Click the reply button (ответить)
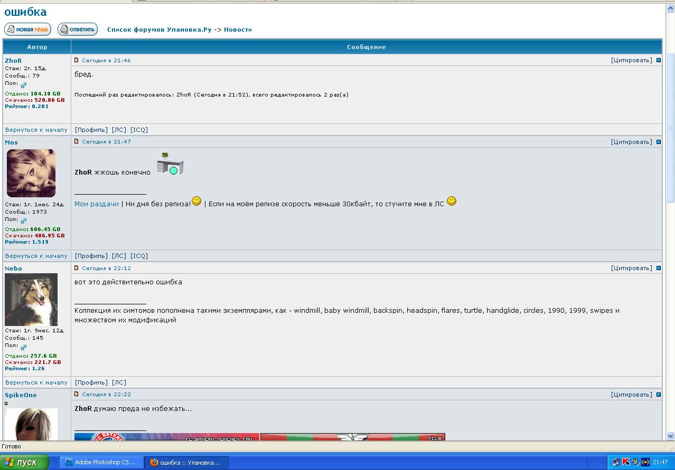 (78, 30)
